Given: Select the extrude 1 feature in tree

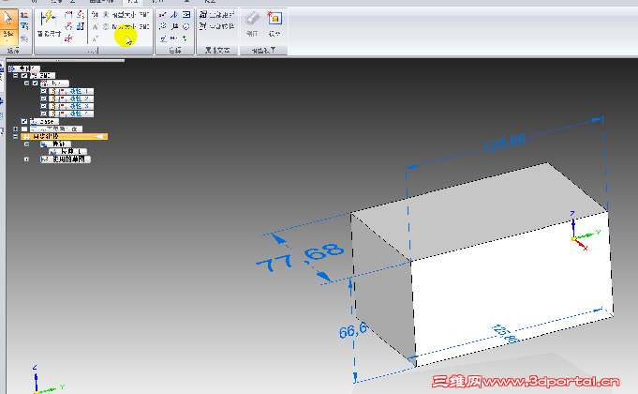Looking at the screenshot, I should [x=67, y=152].
